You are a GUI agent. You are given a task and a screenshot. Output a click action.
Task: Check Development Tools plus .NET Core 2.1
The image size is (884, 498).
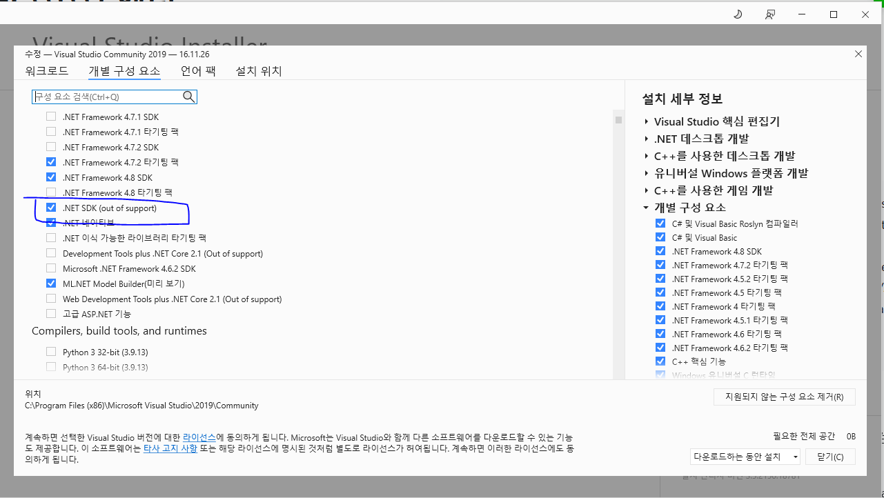point(51,253)
